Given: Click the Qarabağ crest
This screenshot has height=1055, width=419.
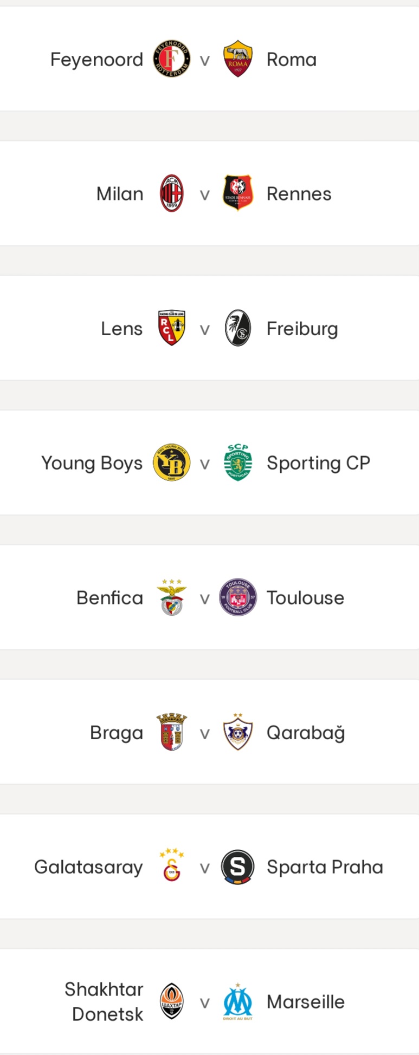Looking at the screenshot, I should 238,732.
